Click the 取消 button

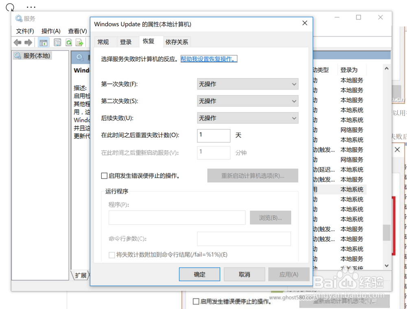pos(245,274)
